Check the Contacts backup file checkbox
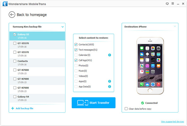The width and height of the screenshot is (187, 126). pyautogui.click(x=15, y=61)
